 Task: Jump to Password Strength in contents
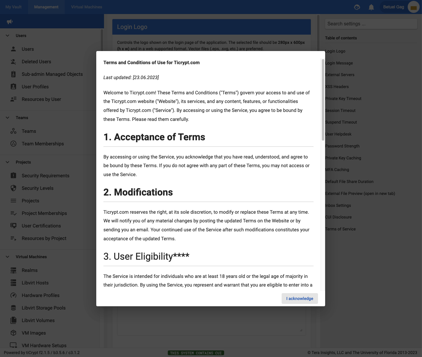click(342, 146)
